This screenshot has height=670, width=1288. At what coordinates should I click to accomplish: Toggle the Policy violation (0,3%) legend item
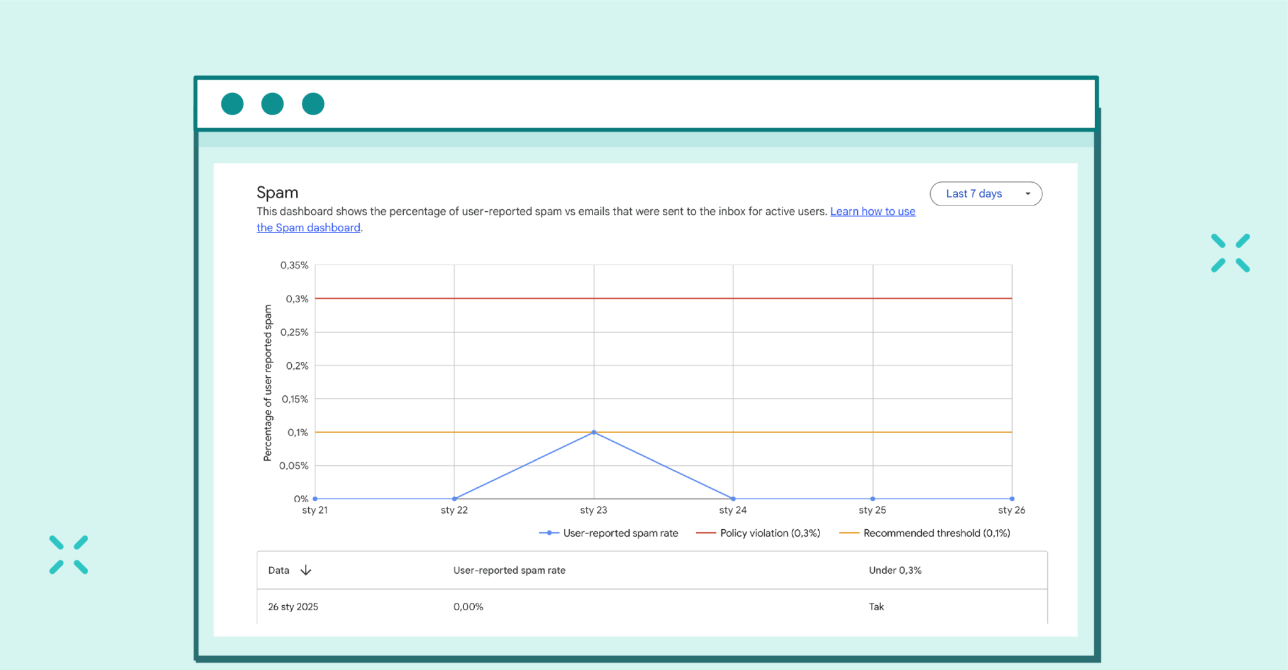[x=770, y=532]
